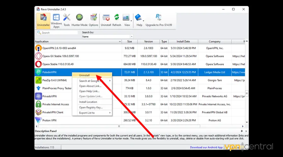The height and width of the screenshot is (157, 283).
Task: Click horizontal scrollbar left arrow
Action: (x=36, y=126)
